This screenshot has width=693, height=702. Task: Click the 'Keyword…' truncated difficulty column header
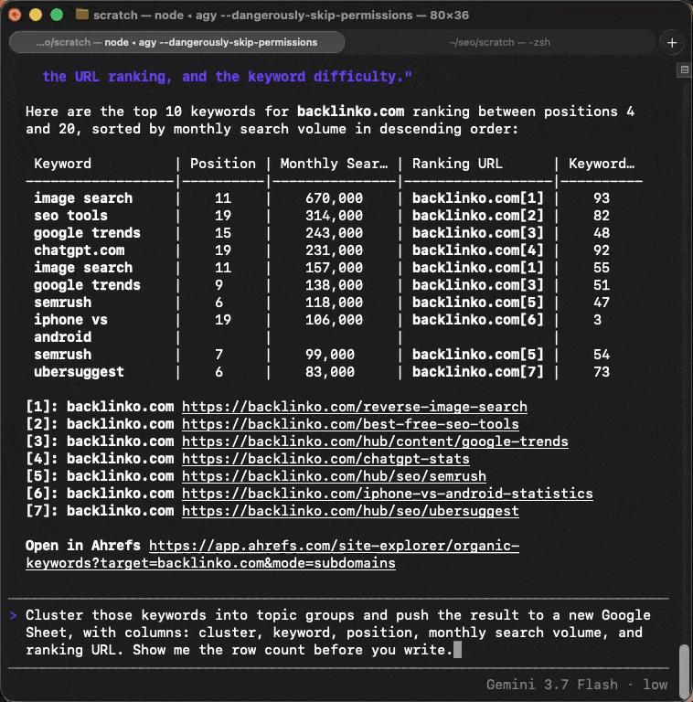602,164
